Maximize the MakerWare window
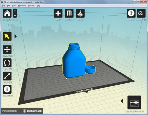The width and height of the screenshot is (148, 115). pos(138,2)
